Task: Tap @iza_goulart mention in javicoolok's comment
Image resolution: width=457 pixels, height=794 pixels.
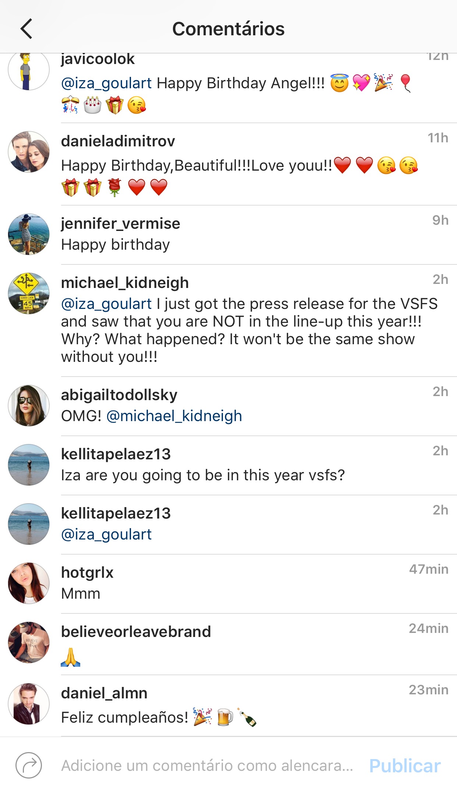Action: (x=106, y=83)
